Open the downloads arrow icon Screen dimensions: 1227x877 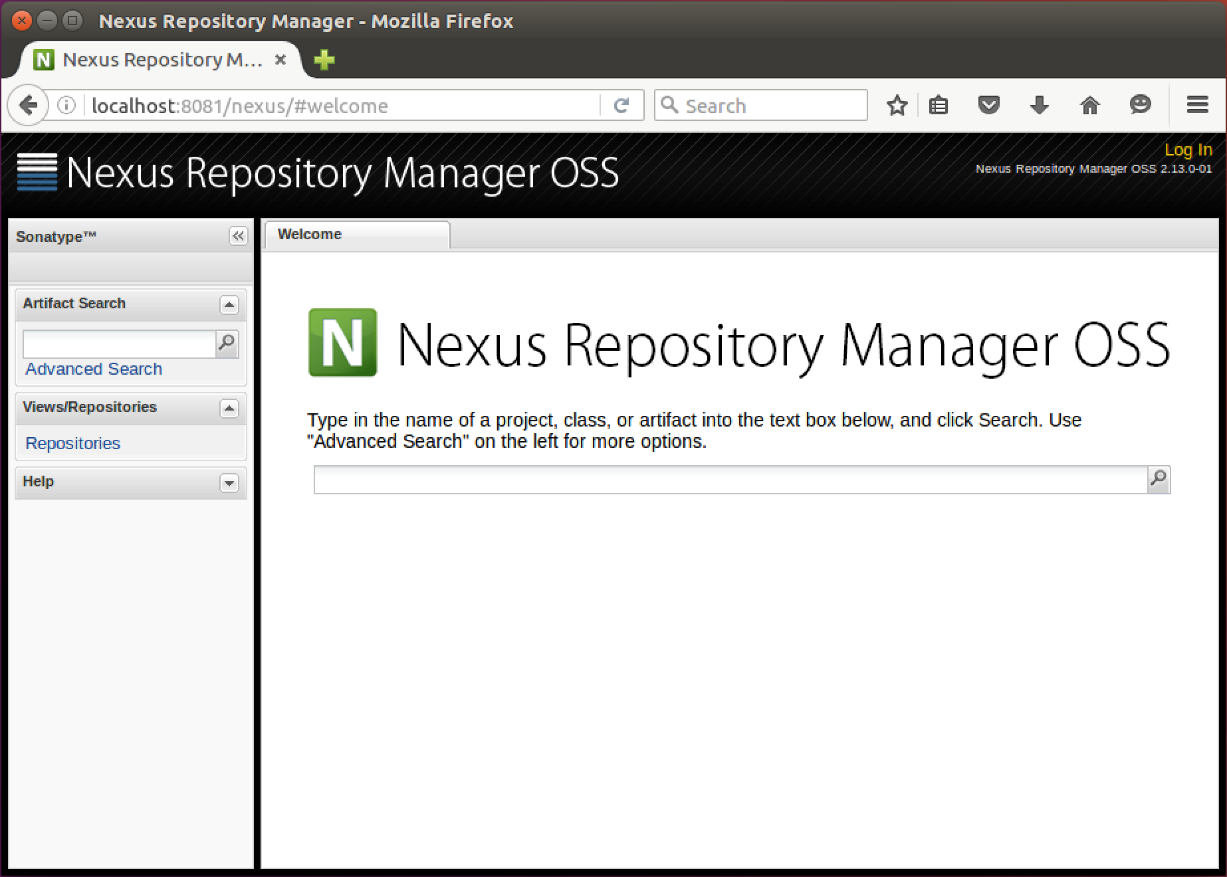click(1039, 105)
